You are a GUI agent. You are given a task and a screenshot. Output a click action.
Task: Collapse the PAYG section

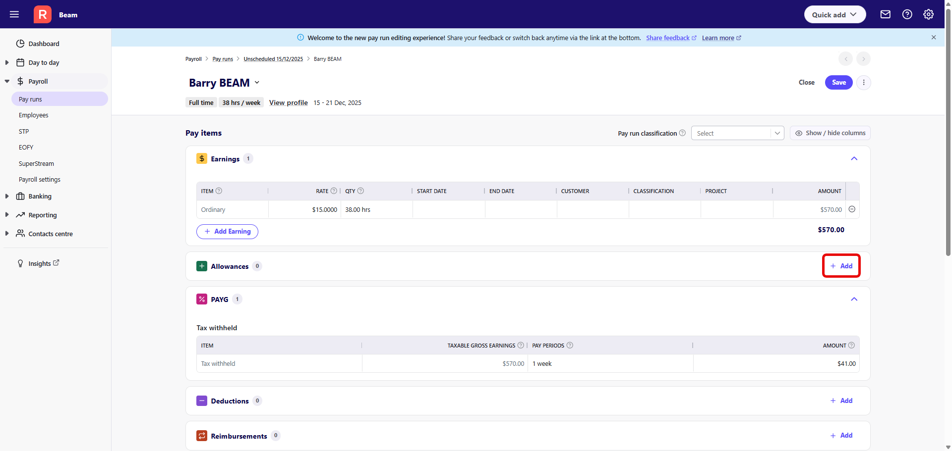(854, 300)
